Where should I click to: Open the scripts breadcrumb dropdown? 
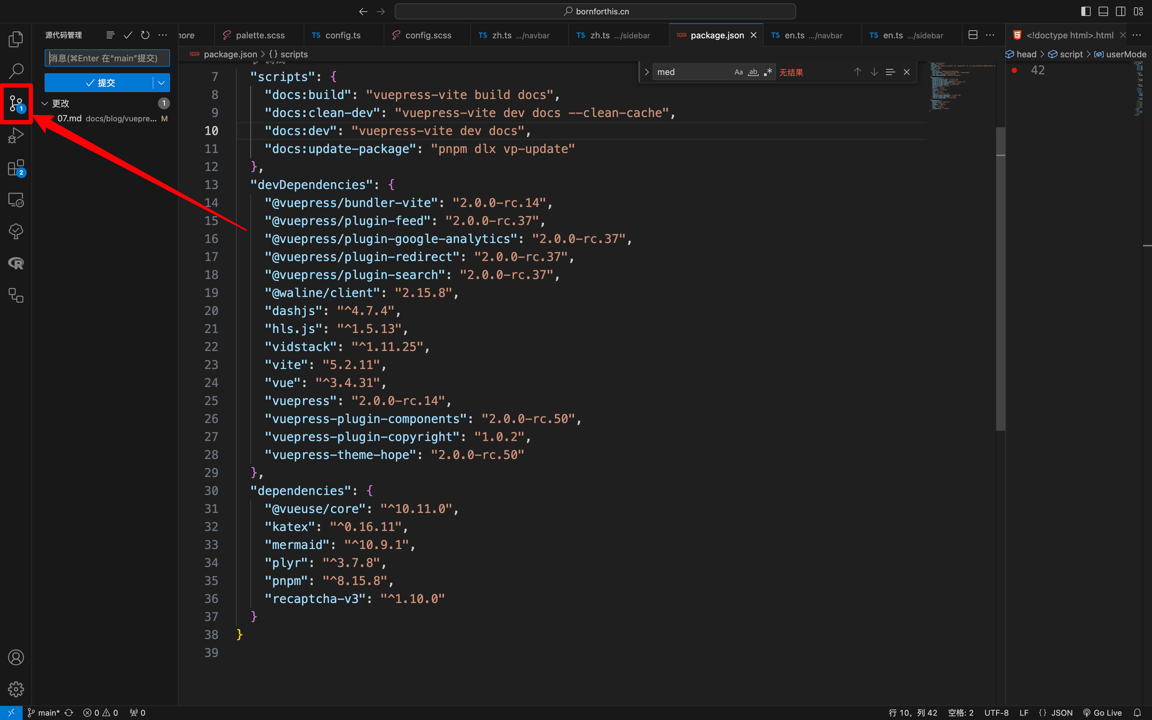pyautogui.click(x=288, y=54)
